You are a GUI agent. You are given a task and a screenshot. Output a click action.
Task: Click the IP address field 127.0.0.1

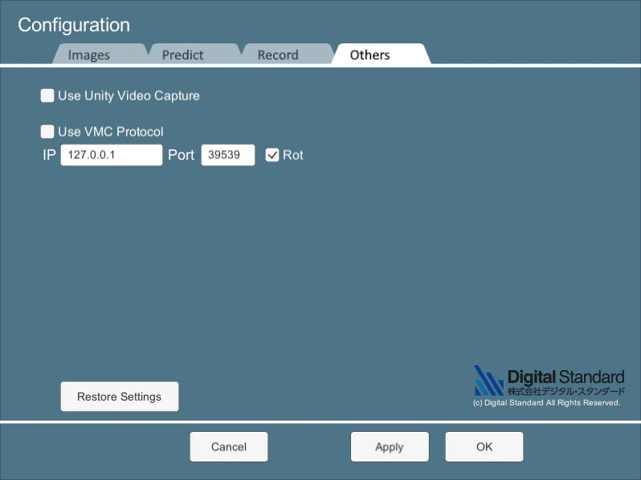(x=112, y=155)
